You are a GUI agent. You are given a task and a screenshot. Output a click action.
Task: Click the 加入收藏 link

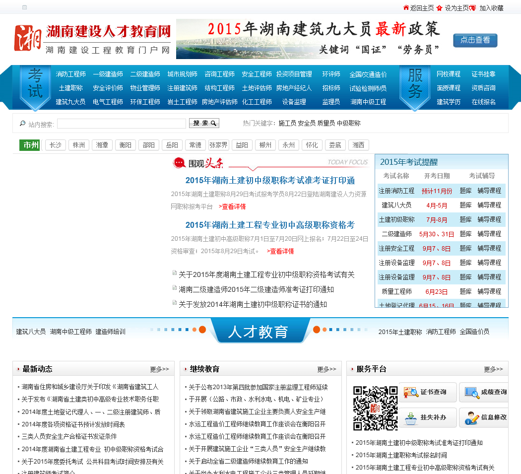[491, 8]
